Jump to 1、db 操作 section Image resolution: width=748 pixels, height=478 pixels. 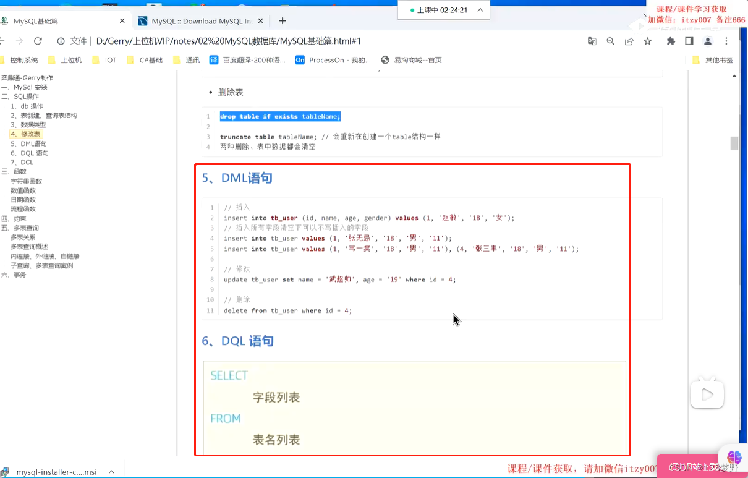click(27, 106)
